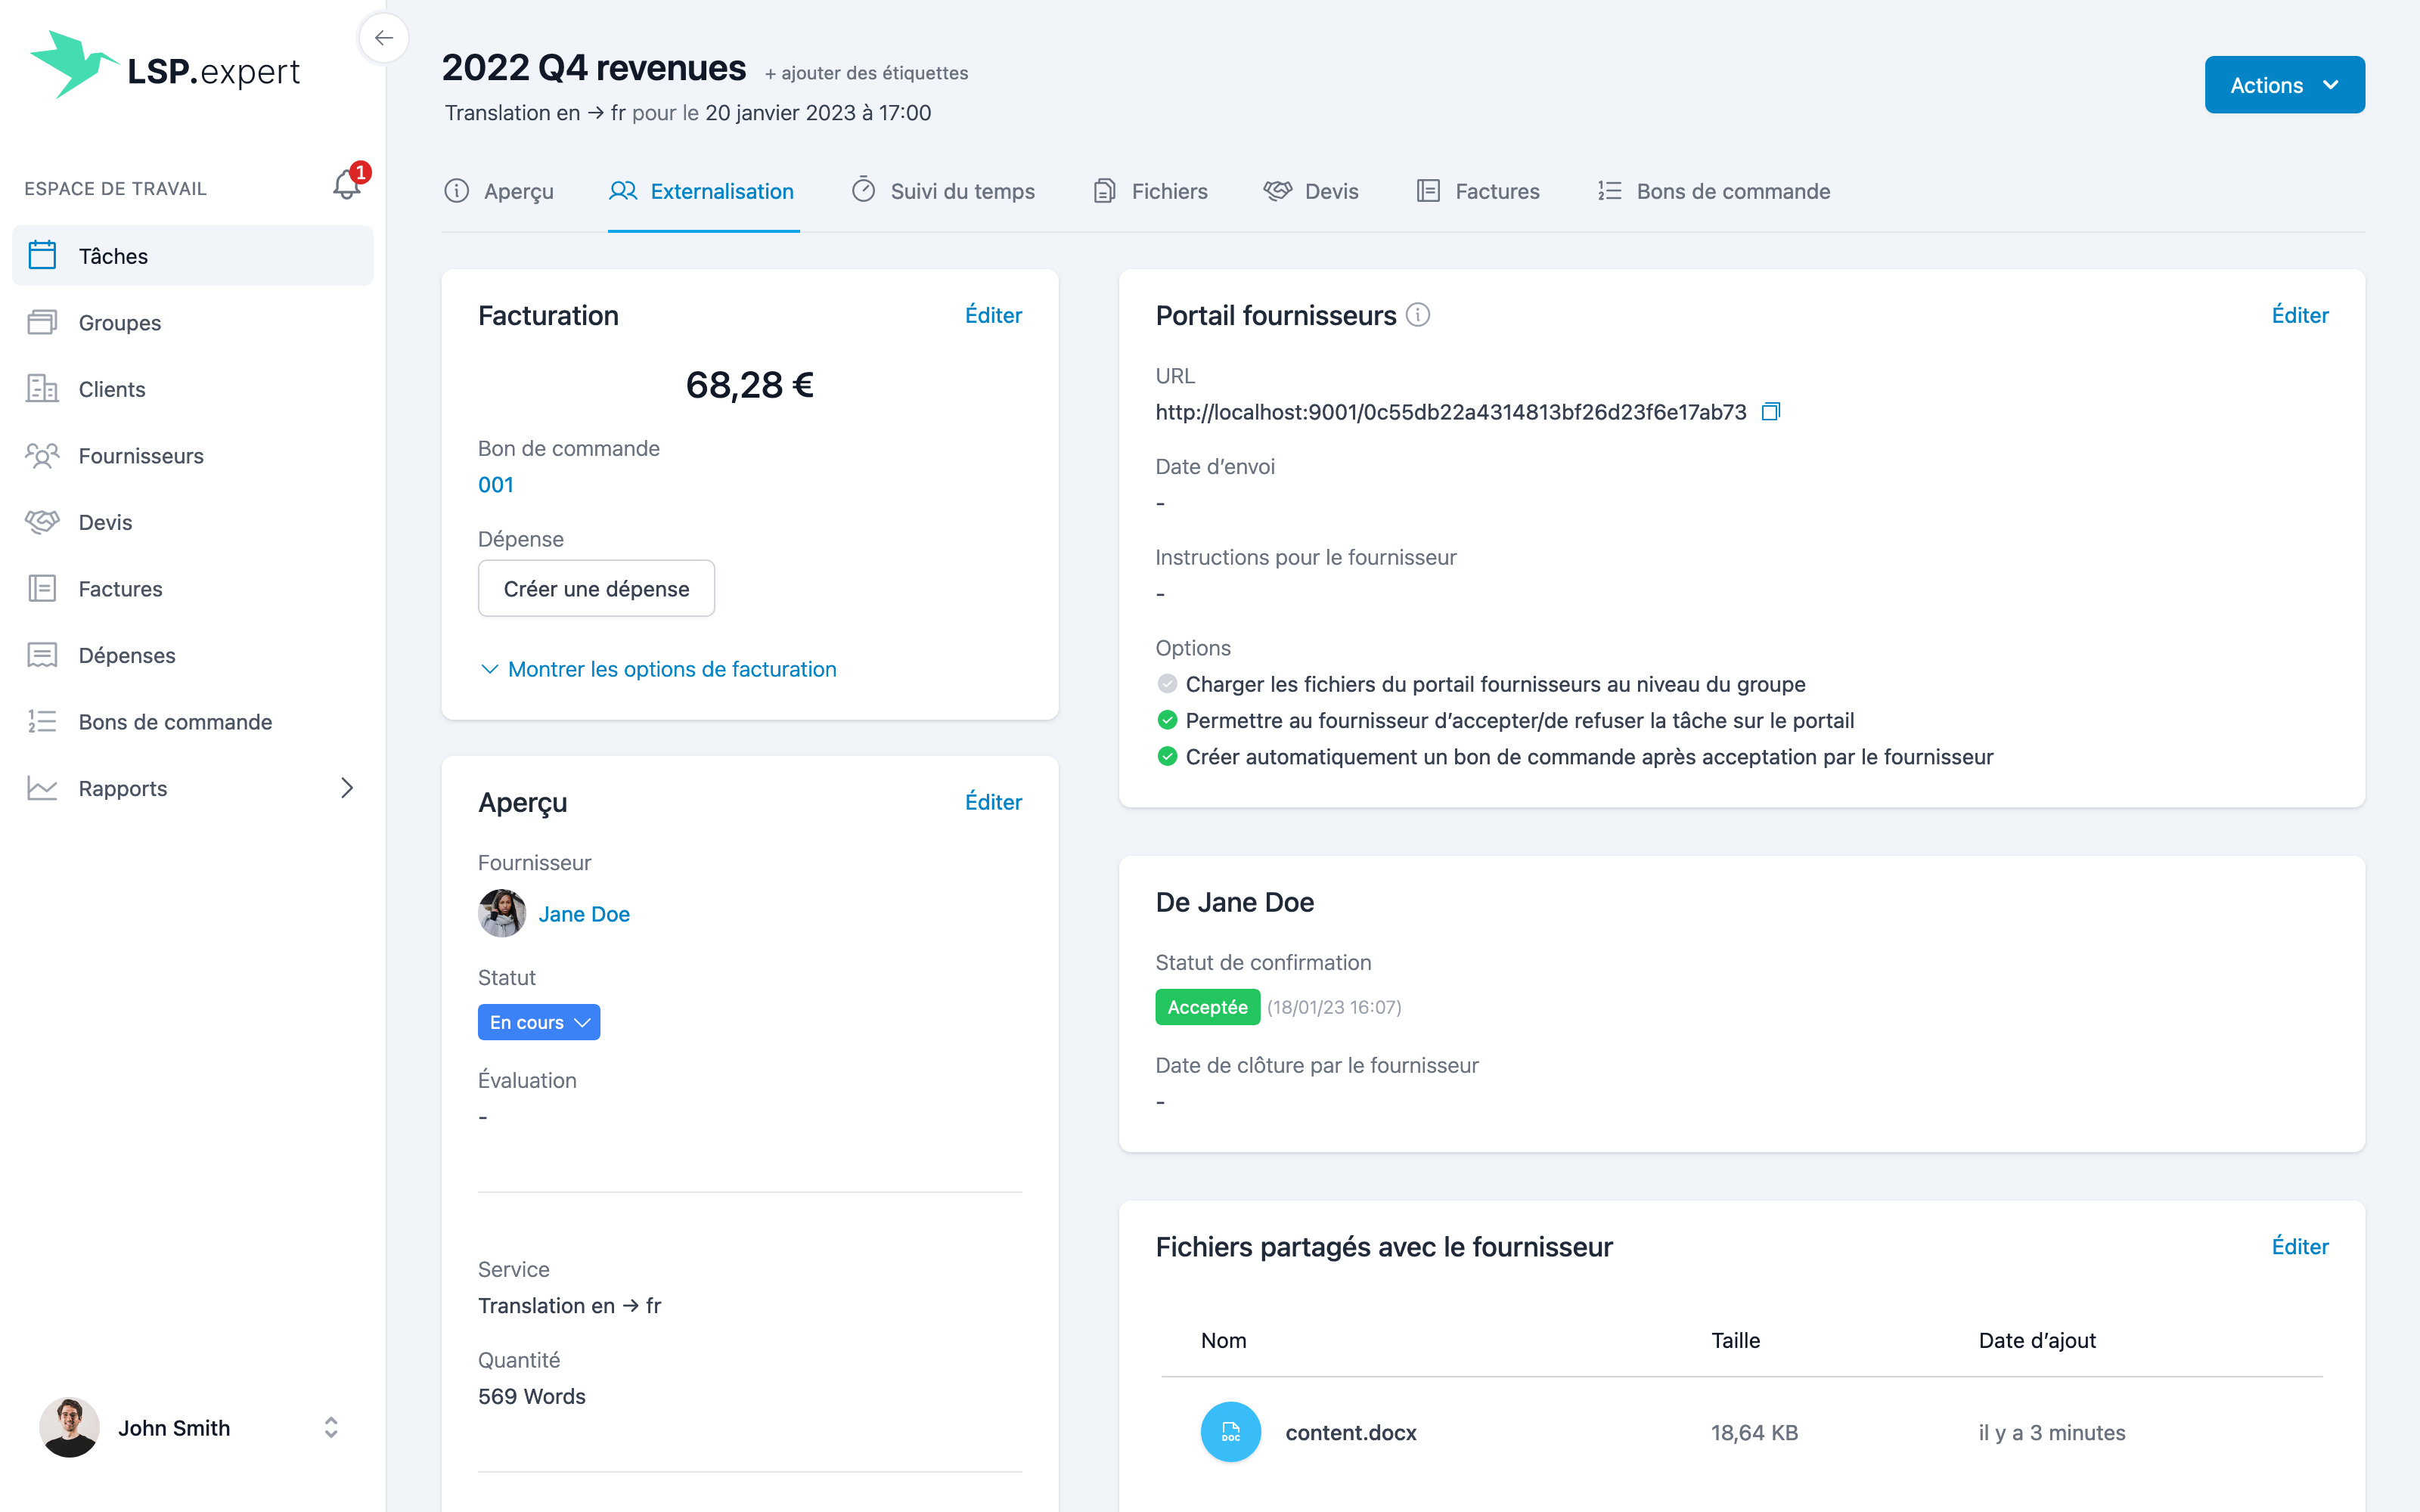Open the Actions dropdown menu

[x=2284, y=85]
